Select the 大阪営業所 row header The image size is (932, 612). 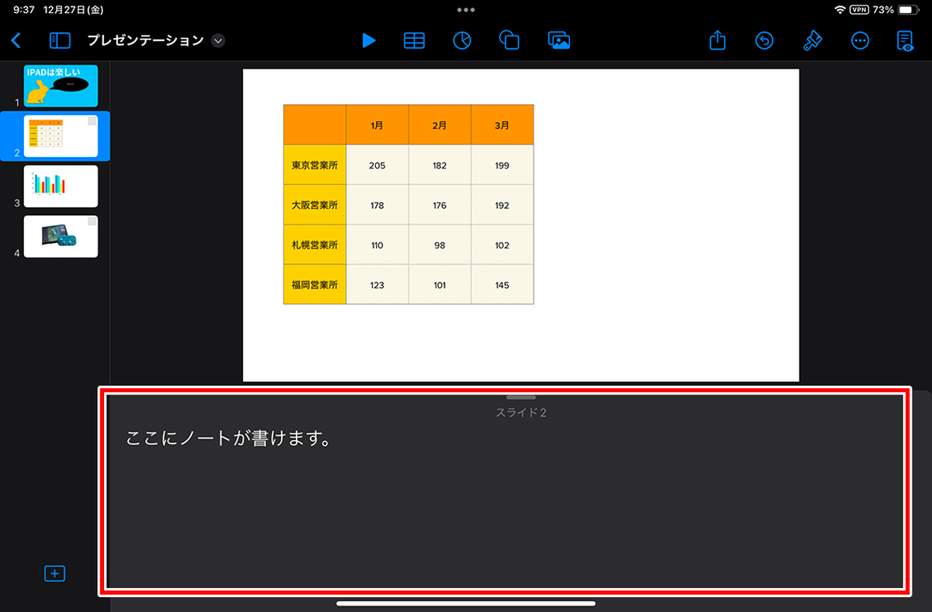[x=315, y=205]
